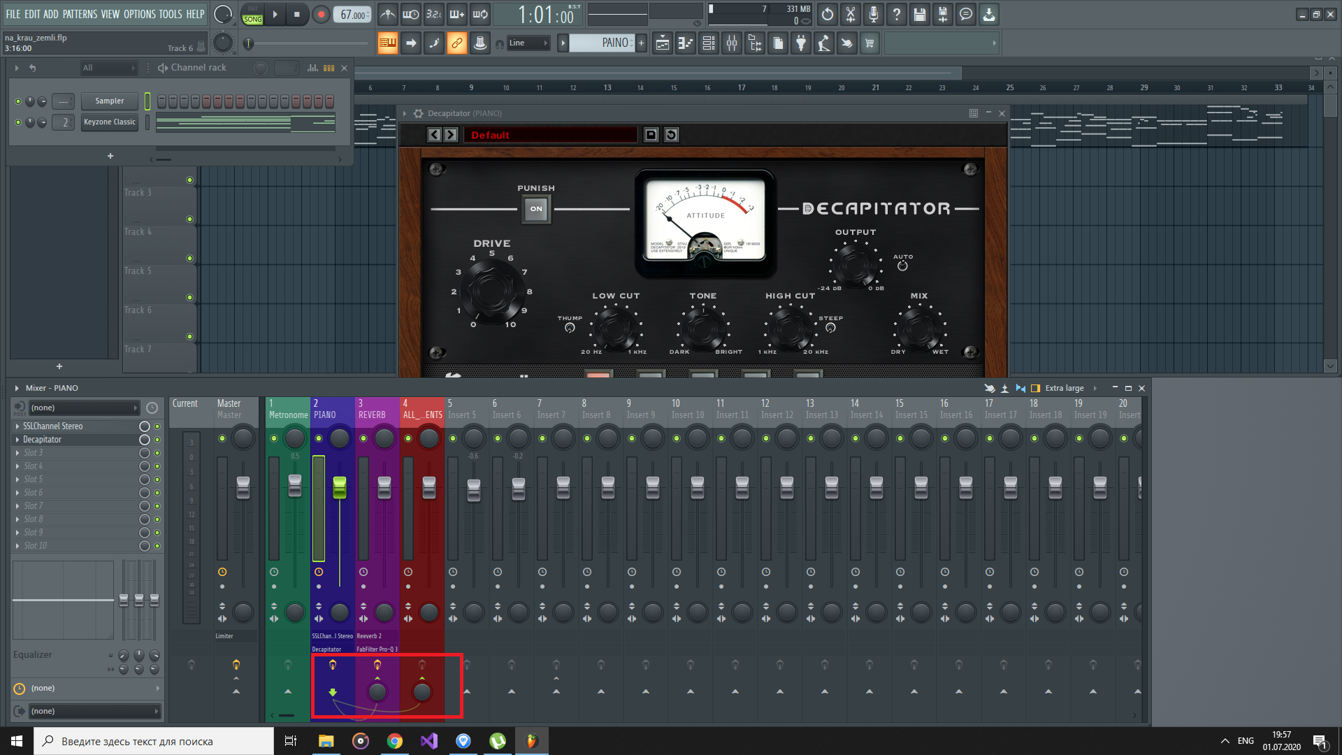The height and width of the screenshot is (755, 1342).
Task: Disable the Decapitator effect slot LED
Action: pos(157,440)
